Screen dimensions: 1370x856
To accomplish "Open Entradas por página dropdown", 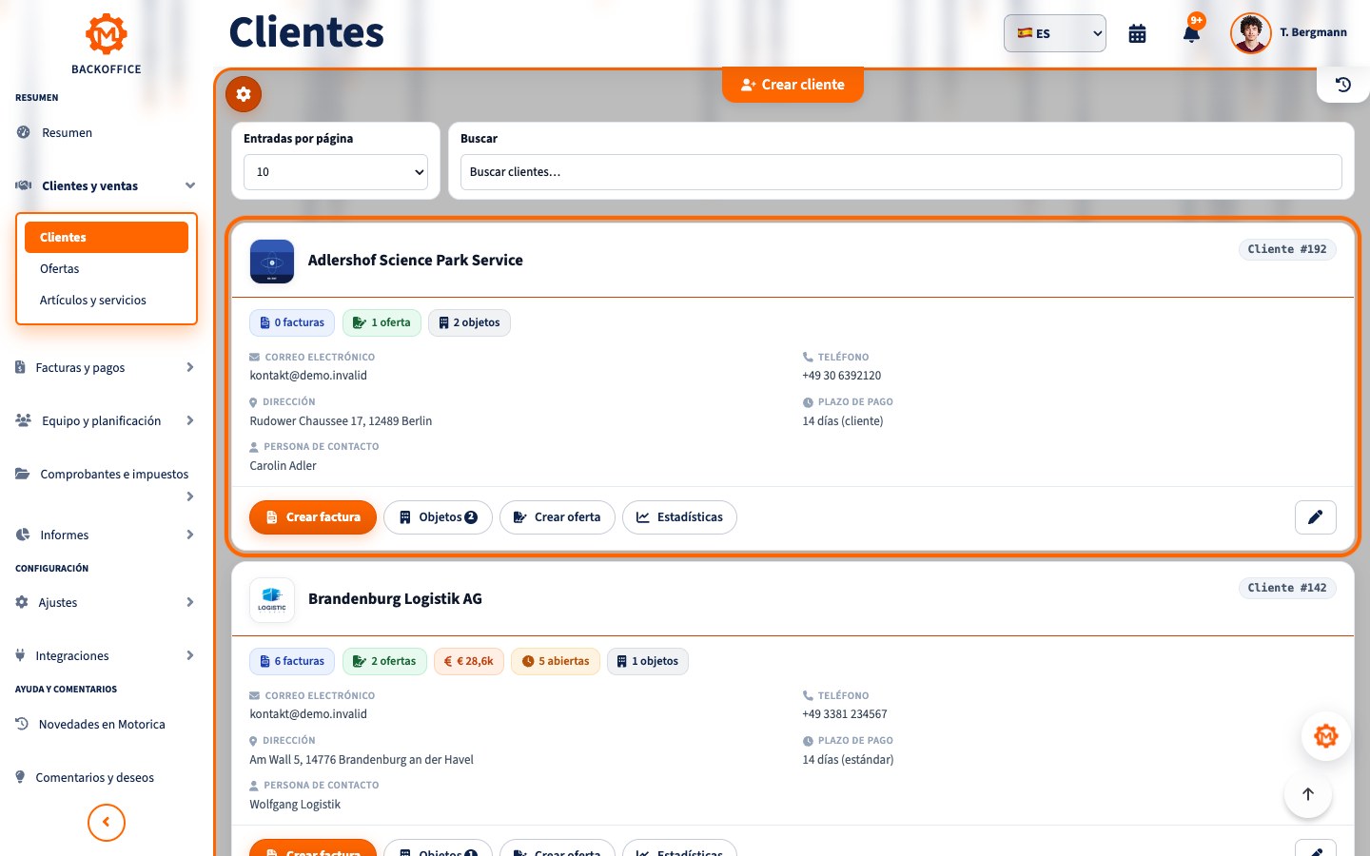I will 336,172.
